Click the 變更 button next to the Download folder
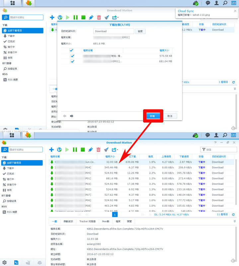 coord(140,31)
